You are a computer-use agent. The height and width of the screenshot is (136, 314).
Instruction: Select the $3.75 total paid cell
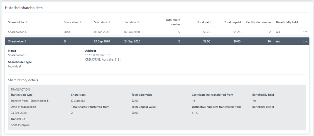(207, 32)
